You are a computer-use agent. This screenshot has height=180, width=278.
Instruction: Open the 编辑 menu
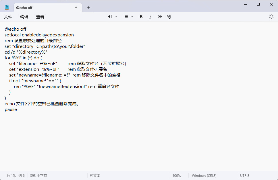point(24,17)
